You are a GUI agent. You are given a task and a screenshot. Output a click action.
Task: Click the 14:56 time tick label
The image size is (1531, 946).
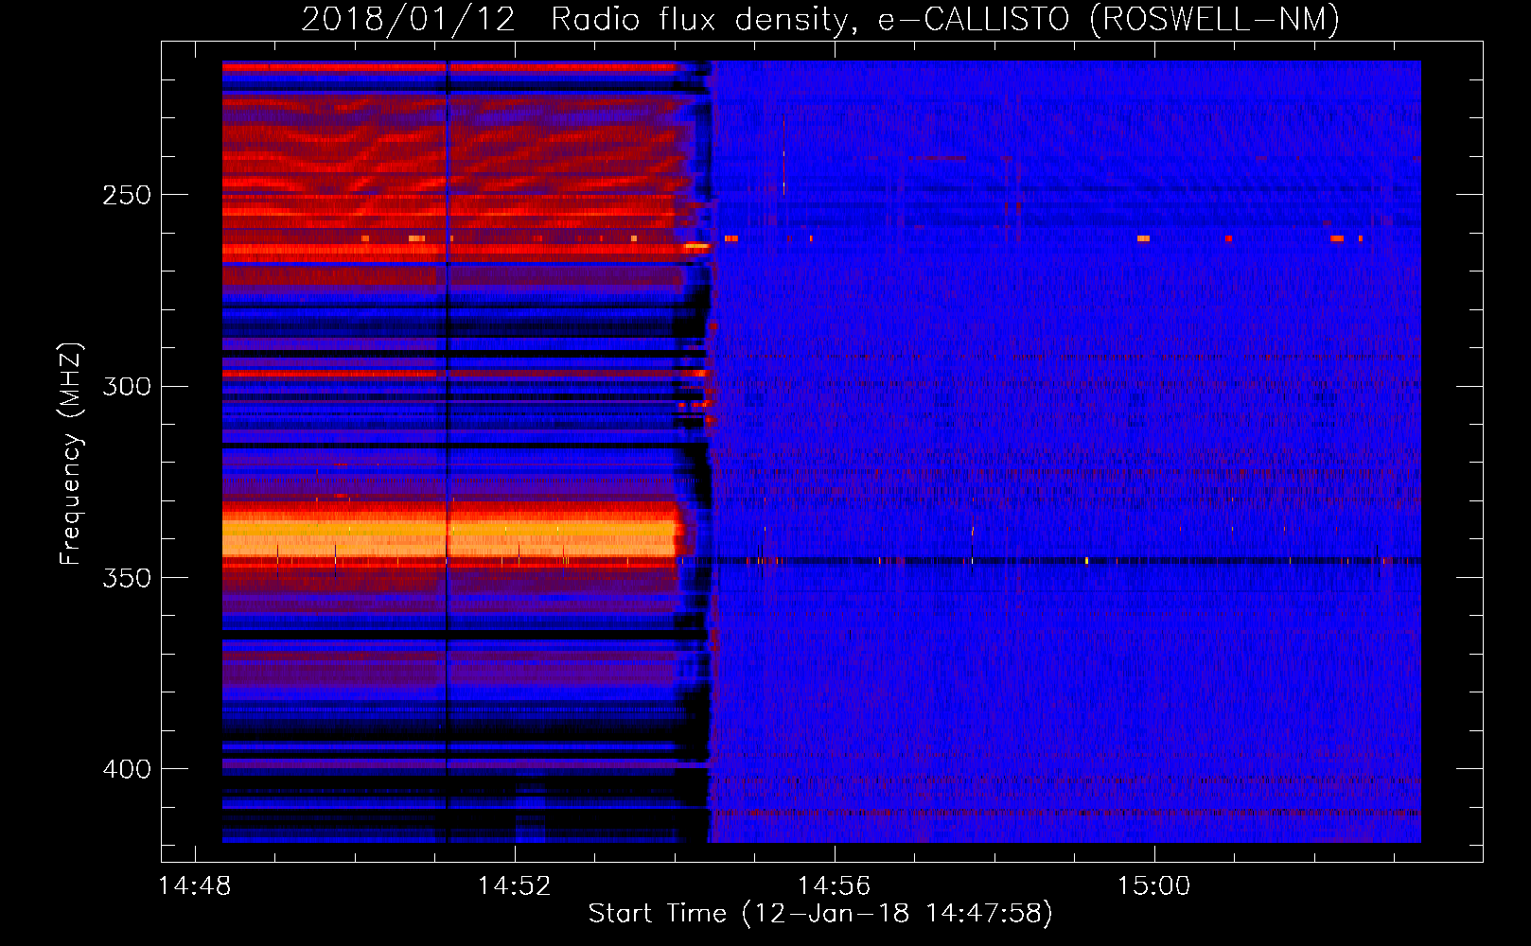tap(835, 886)
